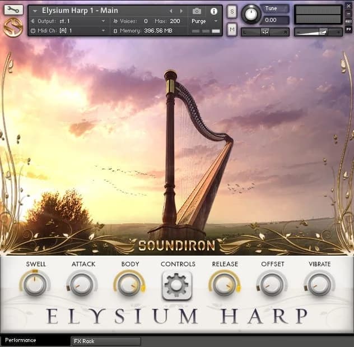Click the Max voices 200 value

tap(175, 21)
